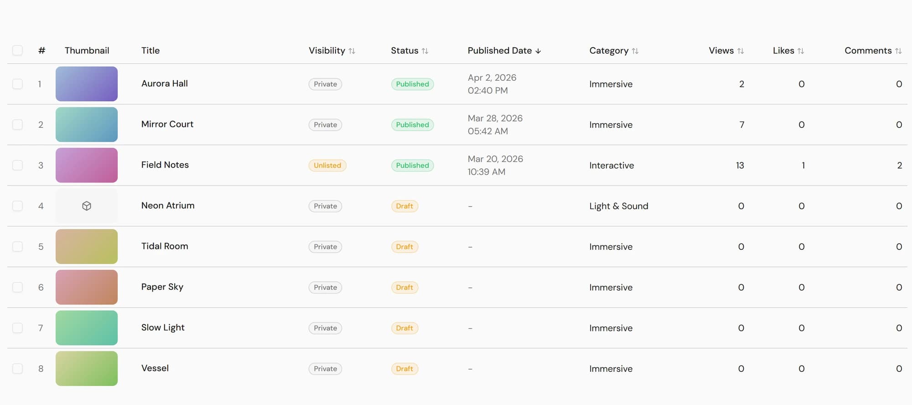Click the Published badge for Aurora Hall
Screen dimensions: 912x405
pos(413,84)
